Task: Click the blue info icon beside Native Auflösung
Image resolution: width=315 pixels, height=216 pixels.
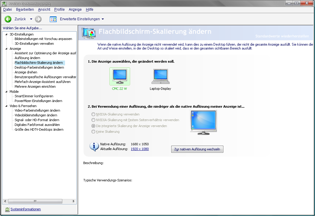Action: point(94,146)
